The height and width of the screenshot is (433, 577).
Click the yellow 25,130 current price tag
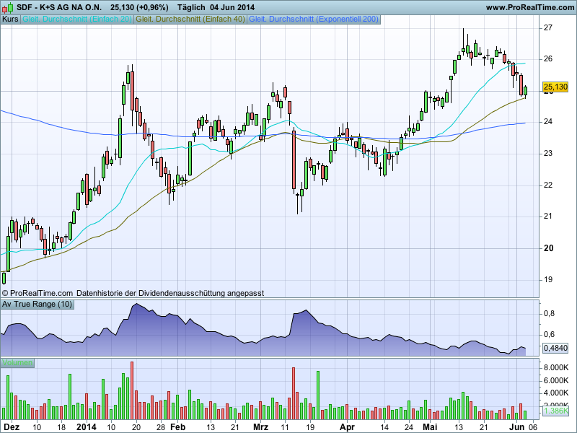click(x=555, y=87)
